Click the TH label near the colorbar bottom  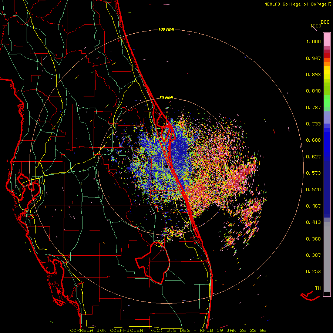(318, 288)
